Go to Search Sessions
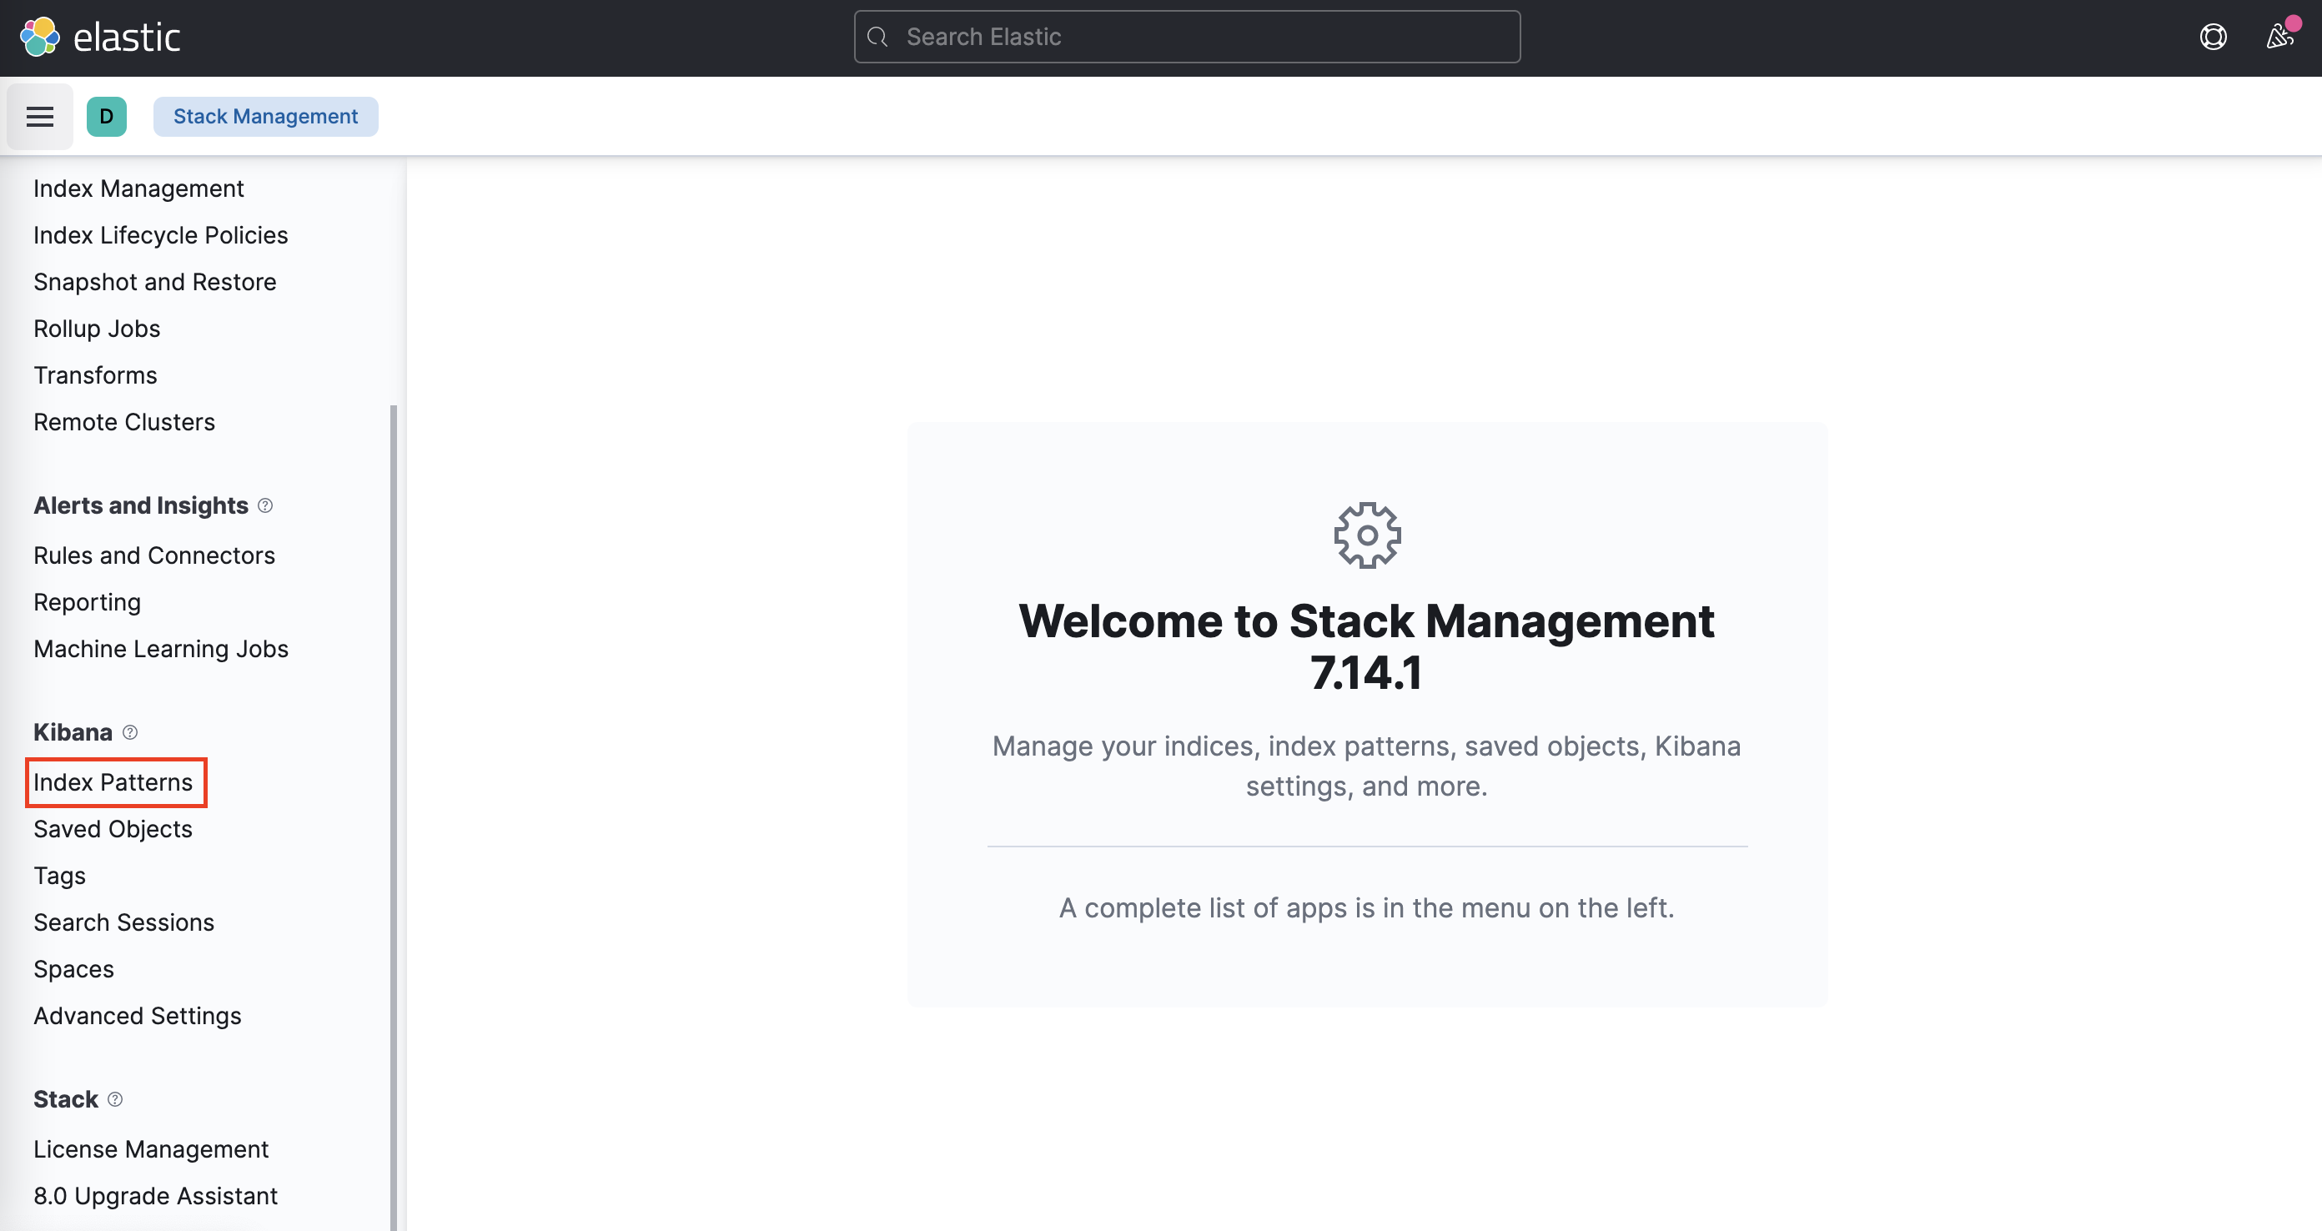 coord(123,924)
